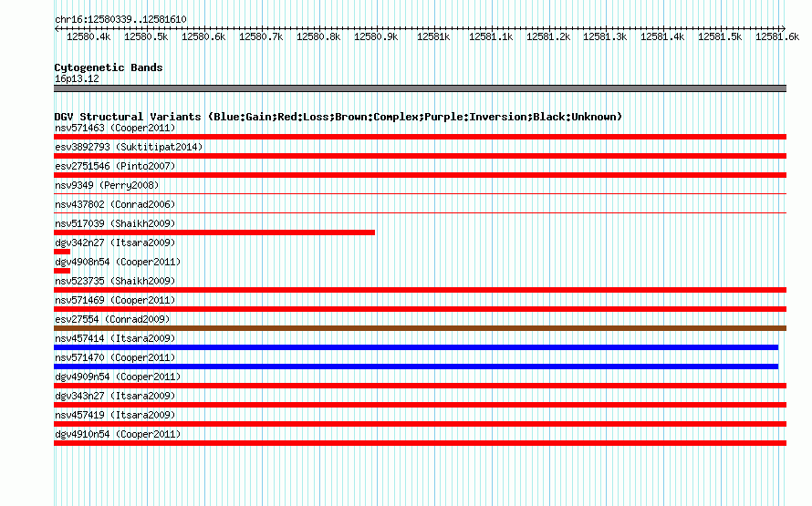
Task: Click red bar under dgv343n27
Action: (420, 405)
